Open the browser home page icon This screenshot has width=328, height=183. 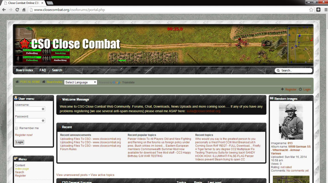[x=24, y=10]
